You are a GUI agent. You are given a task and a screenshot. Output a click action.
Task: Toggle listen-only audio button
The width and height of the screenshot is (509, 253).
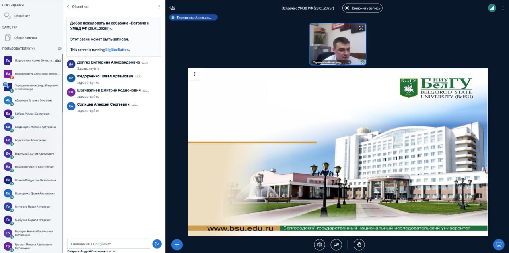coord(319,245)
